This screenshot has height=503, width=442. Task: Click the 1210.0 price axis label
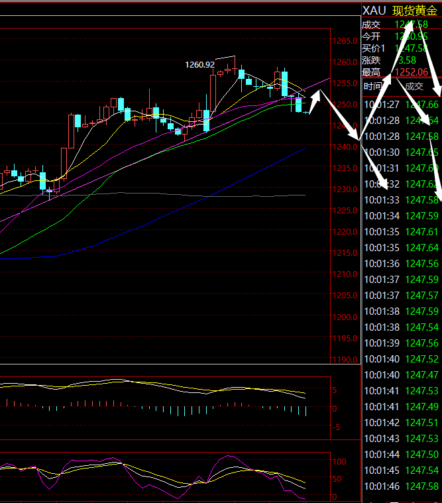345,274
